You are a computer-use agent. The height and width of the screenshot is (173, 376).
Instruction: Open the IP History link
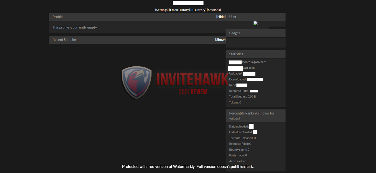tap(198, 10)
